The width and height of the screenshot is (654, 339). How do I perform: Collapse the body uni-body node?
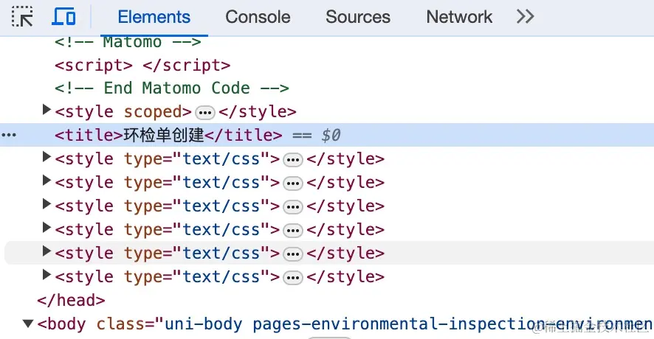(29, 324)
